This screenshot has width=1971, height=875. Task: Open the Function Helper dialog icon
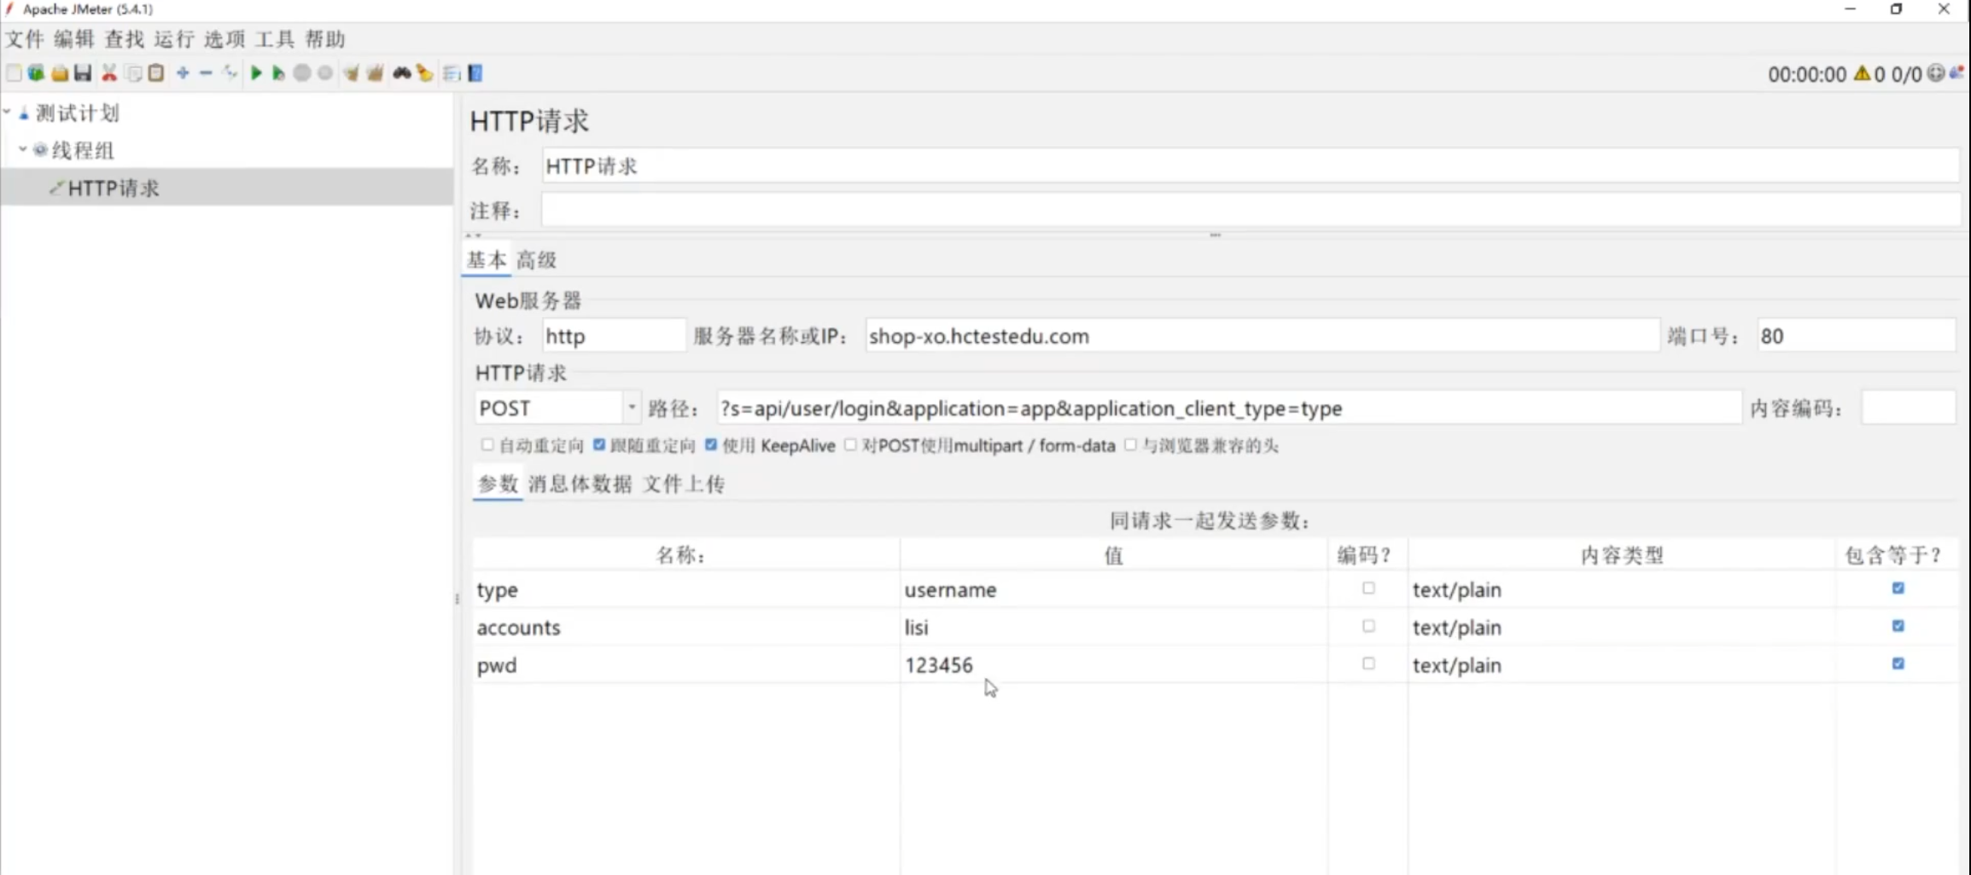point(452,73)
